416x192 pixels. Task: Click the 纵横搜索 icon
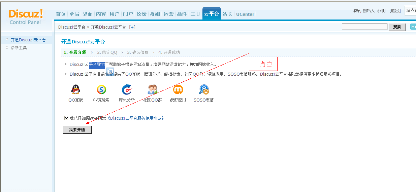101,89
